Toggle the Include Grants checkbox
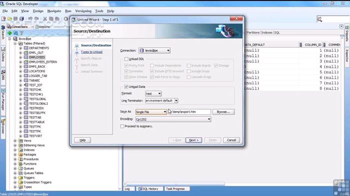 click(188, 65)
